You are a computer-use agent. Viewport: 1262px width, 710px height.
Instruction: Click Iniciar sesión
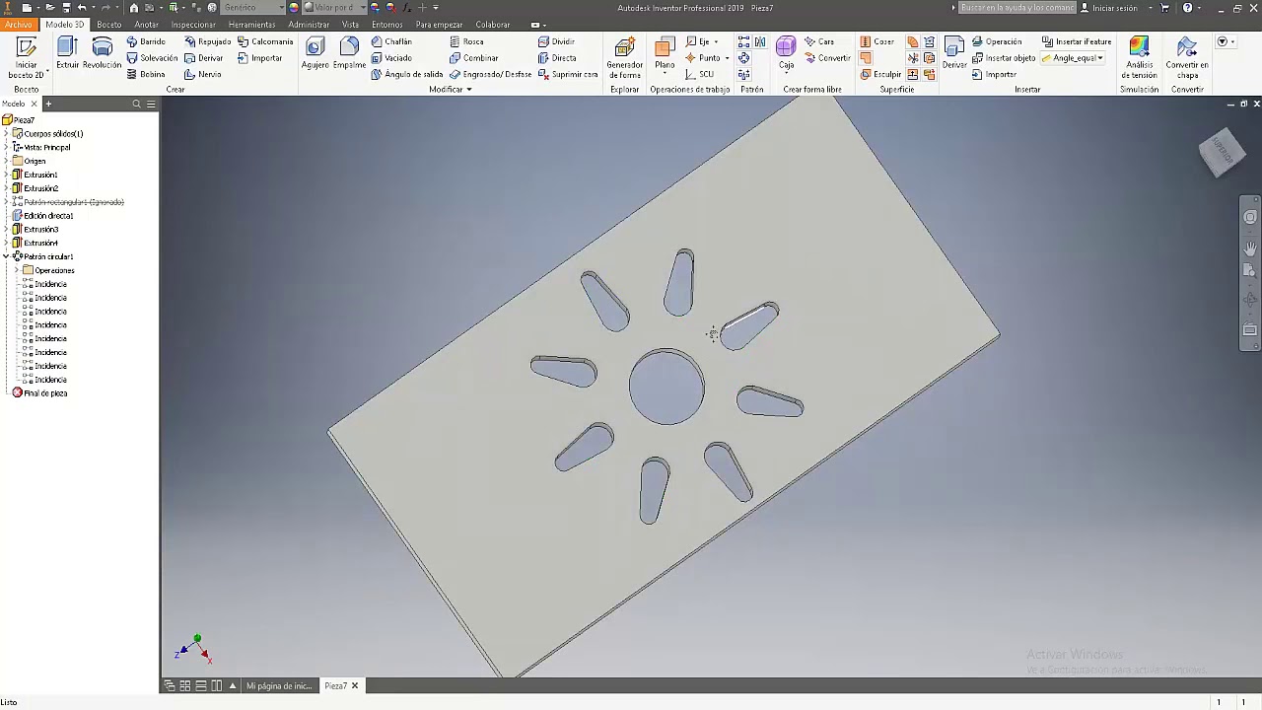1114,8
